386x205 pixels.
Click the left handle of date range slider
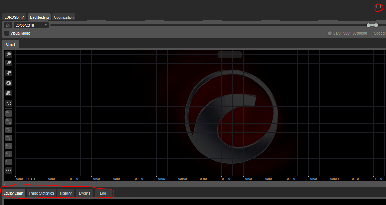[368, 25]
